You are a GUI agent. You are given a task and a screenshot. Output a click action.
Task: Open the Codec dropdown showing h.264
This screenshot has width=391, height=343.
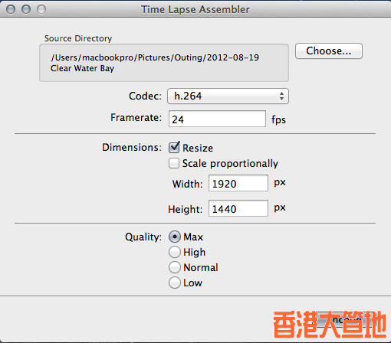pyautogui.click(x=228, y=96)
